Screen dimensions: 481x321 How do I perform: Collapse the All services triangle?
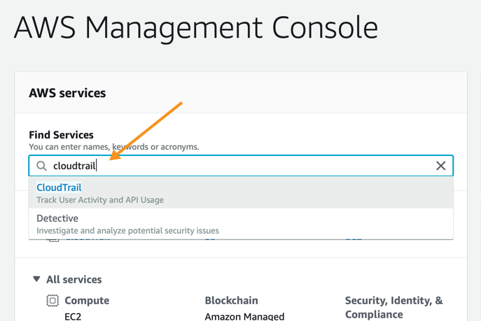click(x=36, y=279)
